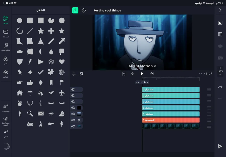
Task: Hide the forest video layer
Action: 73,126
